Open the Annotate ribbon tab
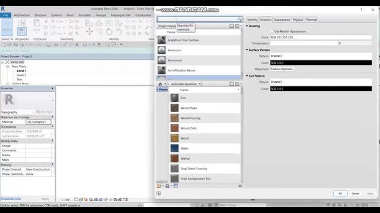This screenshot has height=213, width=380. (x=84, y=15)
